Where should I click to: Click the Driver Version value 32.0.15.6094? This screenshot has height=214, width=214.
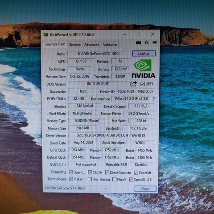[x=111, y=136]
